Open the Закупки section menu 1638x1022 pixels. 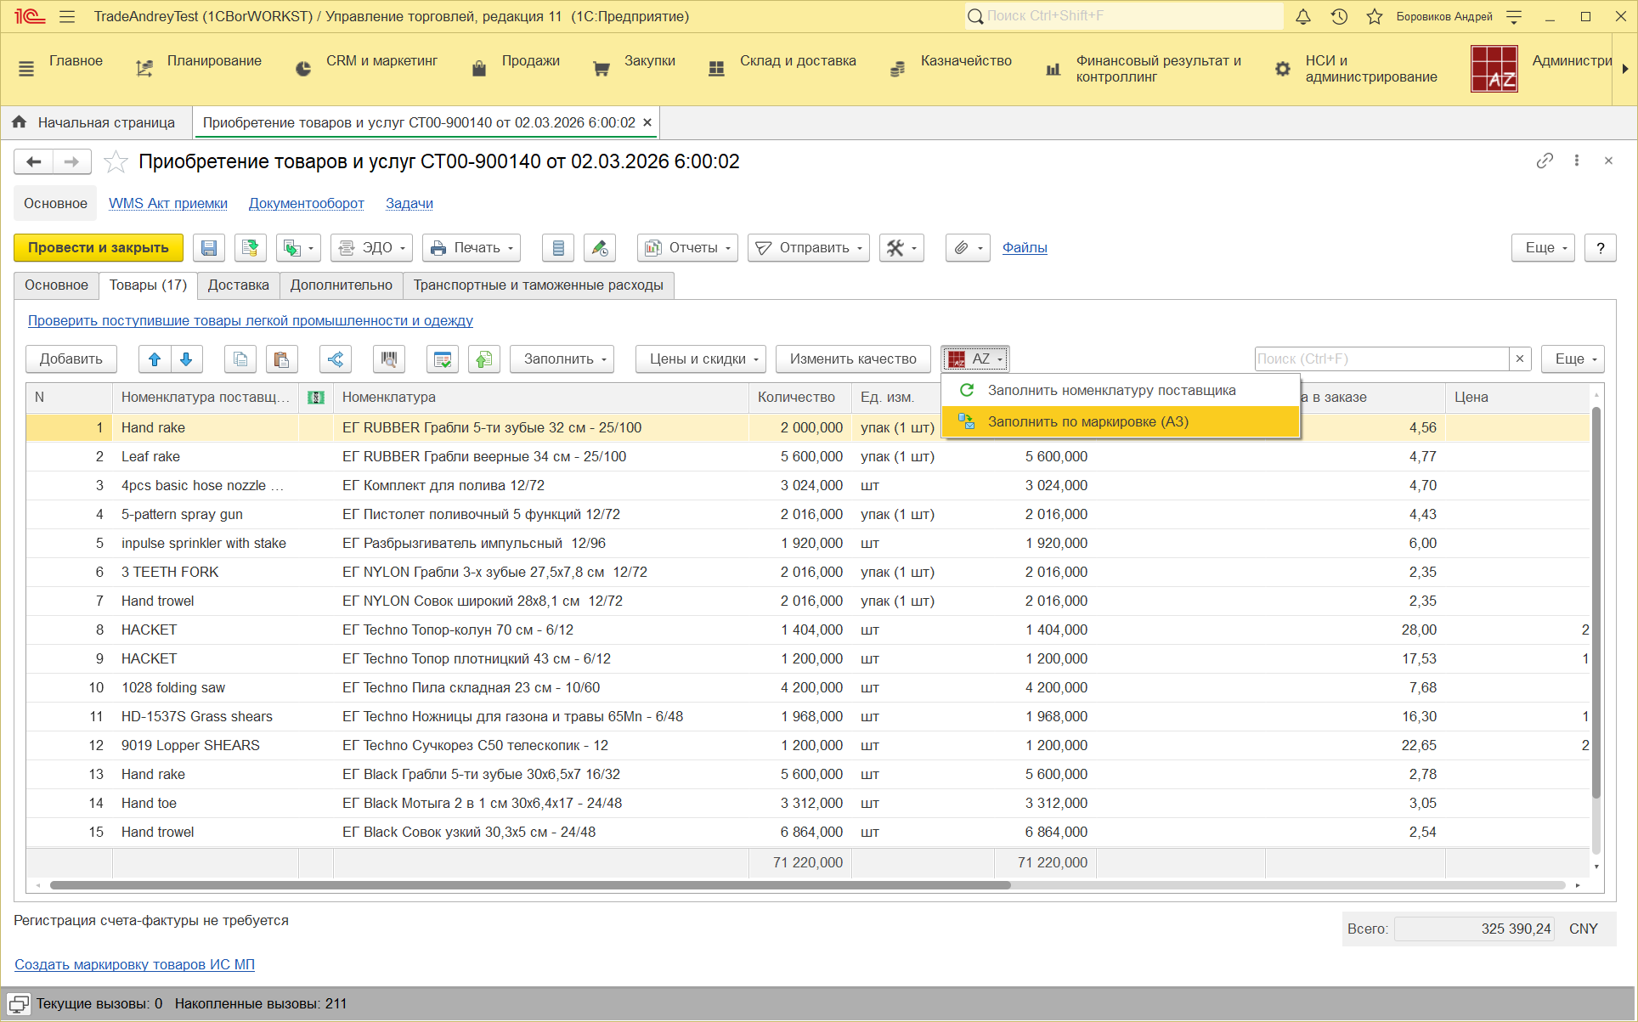pyautogui.click(x=649, y=61)
